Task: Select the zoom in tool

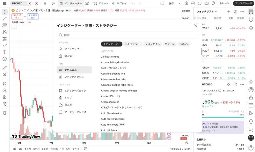Action: [4, 75]
